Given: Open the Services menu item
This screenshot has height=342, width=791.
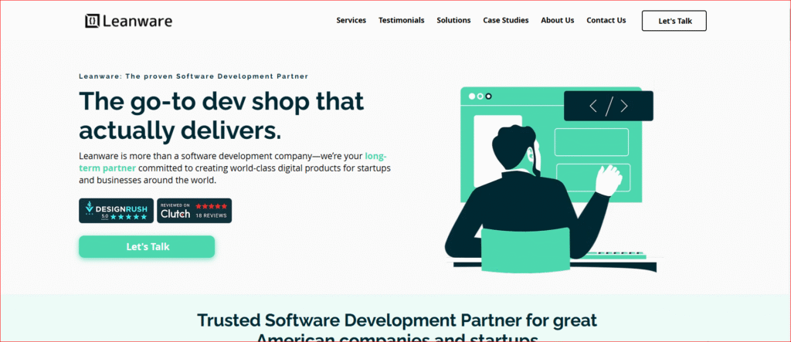Looking at the screenshot, I should pos(351,20).
